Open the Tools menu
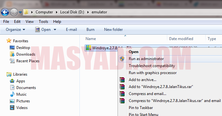 [x=44, y=22]
